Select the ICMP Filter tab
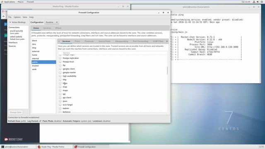Viewport: 265px width, 149px height. 158,41
